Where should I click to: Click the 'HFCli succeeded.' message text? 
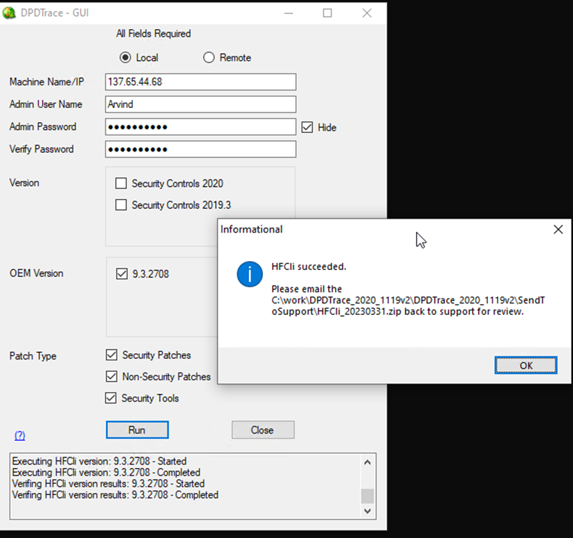309,267
